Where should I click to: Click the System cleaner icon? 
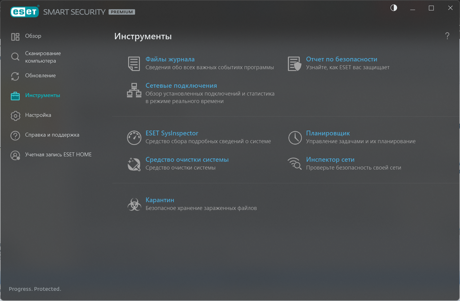(134, 164)
